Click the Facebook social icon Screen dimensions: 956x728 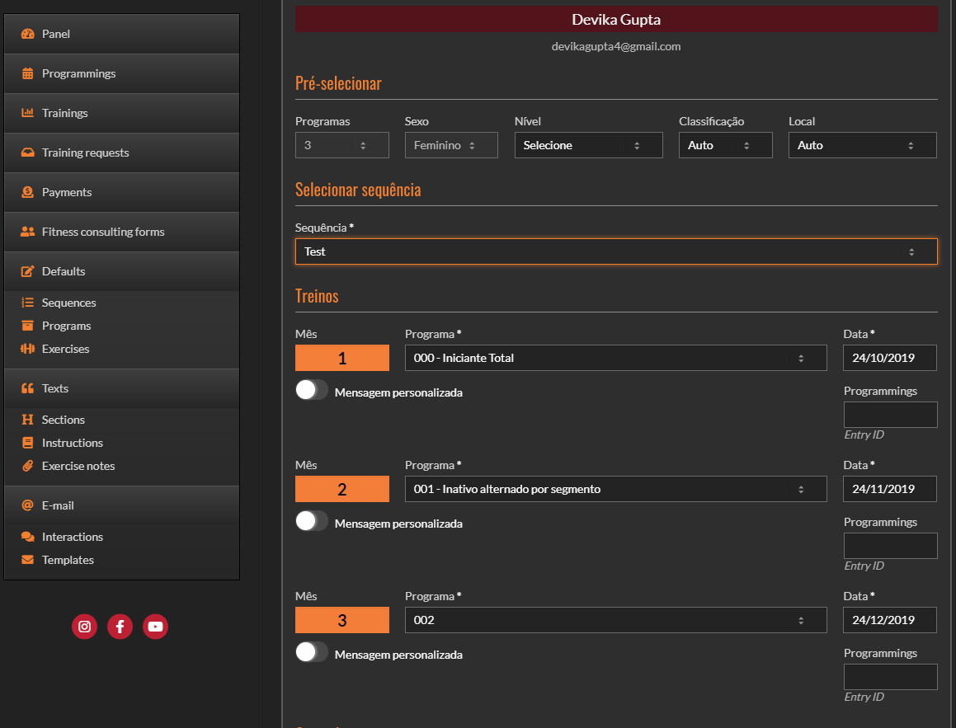coord(120,627)
